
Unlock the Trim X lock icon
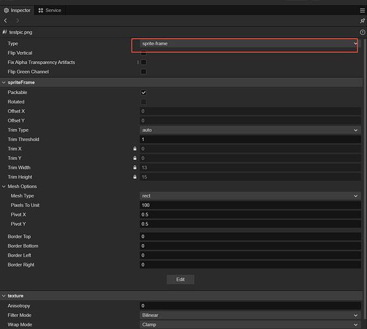[x=135, y=149]
